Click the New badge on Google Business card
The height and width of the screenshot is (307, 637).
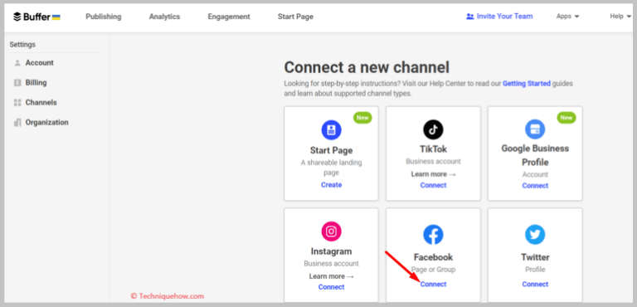click(x=566, y=118)
